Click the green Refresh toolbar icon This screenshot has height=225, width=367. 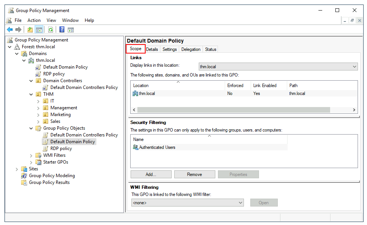(50, 30)
